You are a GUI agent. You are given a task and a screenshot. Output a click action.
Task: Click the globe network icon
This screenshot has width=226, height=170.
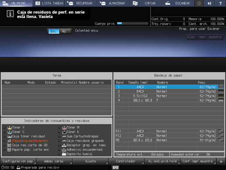coord(199,3)
